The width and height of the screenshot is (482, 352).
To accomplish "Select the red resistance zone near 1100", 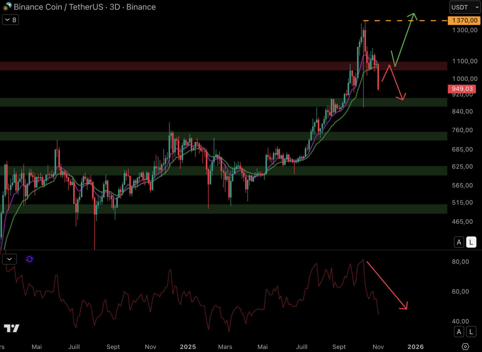I will click(196, 66).
